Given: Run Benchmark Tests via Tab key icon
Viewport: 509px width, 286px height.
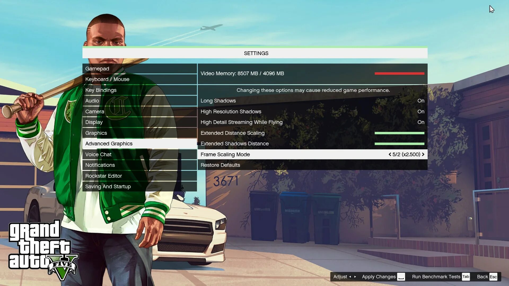Looking at the screenshot, I should 466,276.
